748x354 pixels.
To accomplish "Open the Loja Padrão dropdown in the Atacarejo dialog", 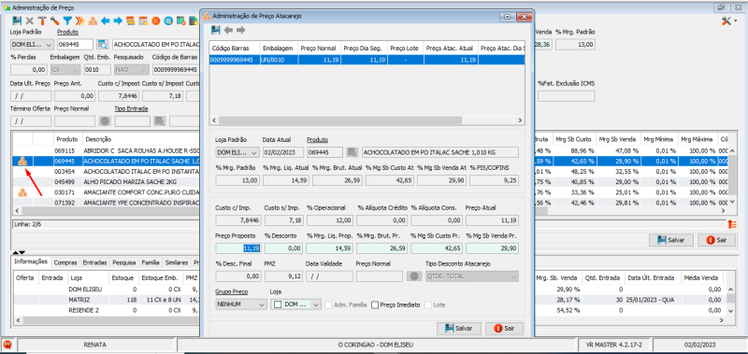I will point(237,152).
